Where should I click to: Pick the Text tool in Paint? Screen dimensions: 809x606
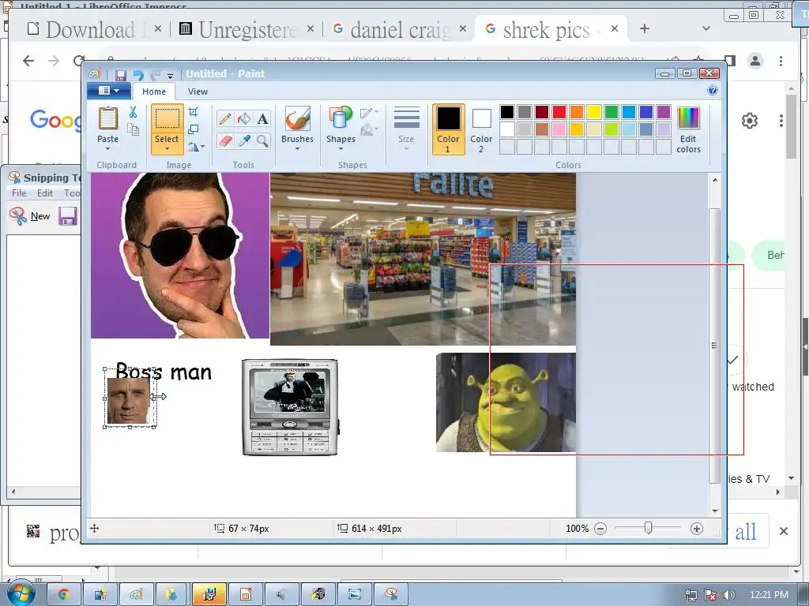(x=262, y=119)
